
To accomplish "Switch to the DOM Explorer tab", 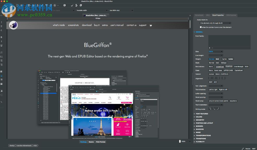I will [231, 15].
